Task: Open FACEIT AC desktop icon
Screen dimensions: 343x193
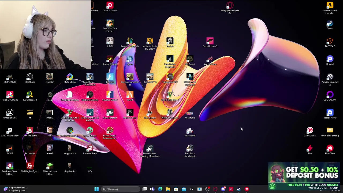Action: pos(330,43)
